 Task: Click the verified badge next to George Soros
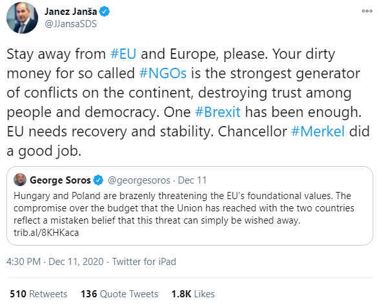[x=98, y=180]
